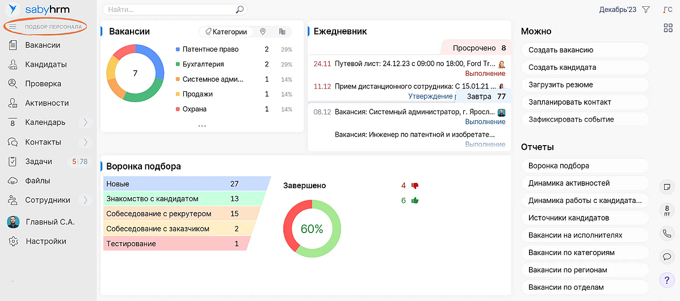Switch vacancies view to departments building
The image size is (680, 301).
[282, 32]
